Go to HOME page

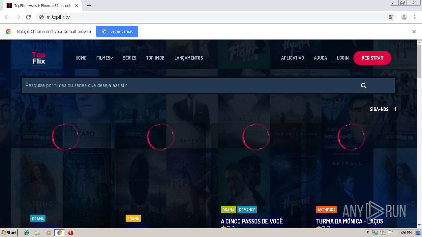81,58
